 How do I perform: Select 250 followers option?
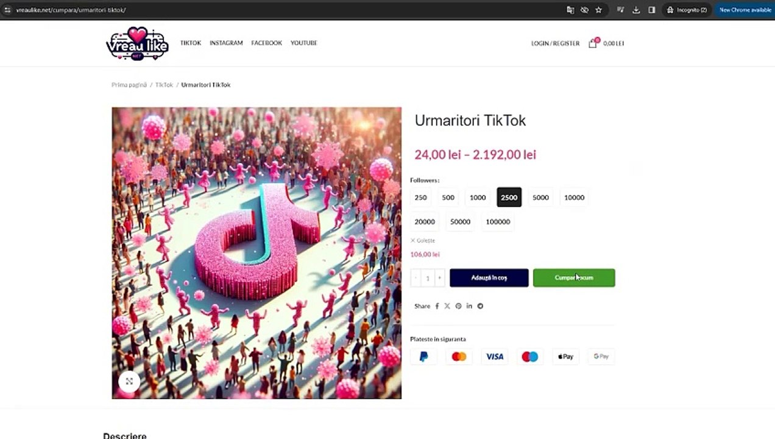420,198
